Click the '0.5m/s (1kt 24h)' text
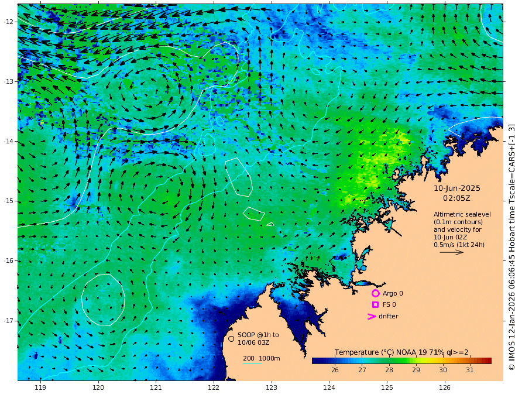 tap(459, 245)
